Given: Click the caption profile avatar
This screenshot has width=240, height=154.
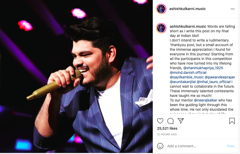Looking at the screenshot, I should point(161,28).
